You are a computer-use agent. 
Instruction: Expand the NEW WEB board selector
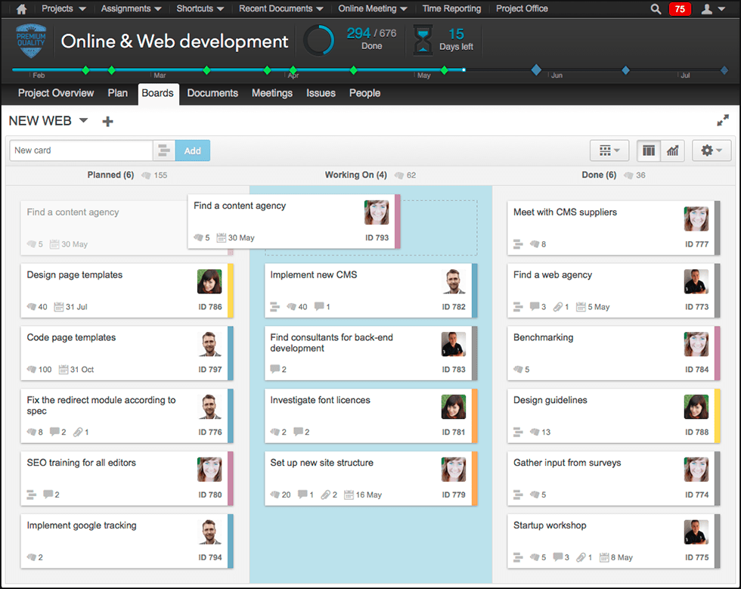pyautogui.click(x=83, y=120)
